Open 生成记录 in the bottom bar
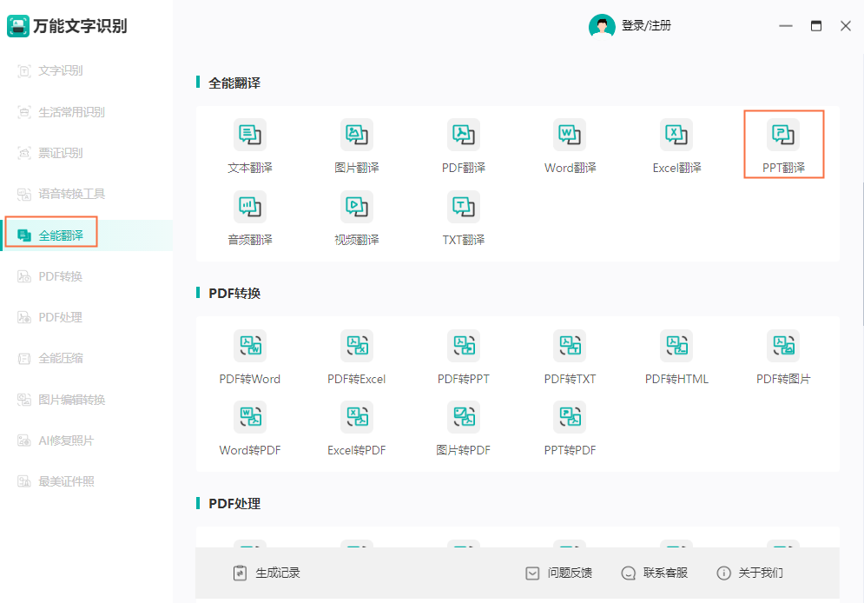864x603 pixels. 267,573
